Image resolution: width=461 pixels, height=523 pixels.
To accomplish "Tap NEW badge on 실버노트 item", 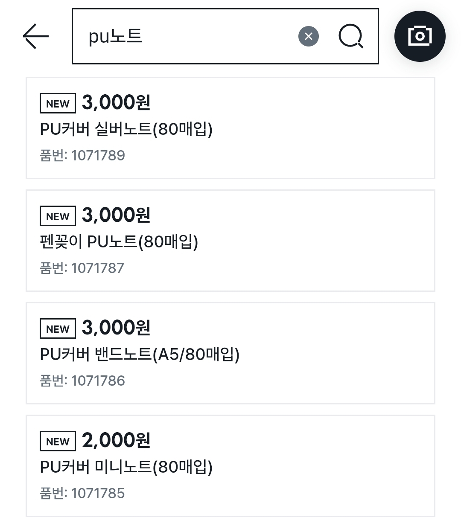I will (58, 104).
